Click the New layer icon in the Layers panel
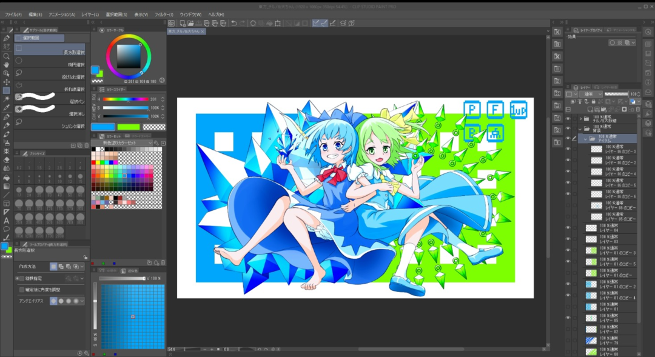655x357 pixels. pyautogui.click(x=590, y=109)
